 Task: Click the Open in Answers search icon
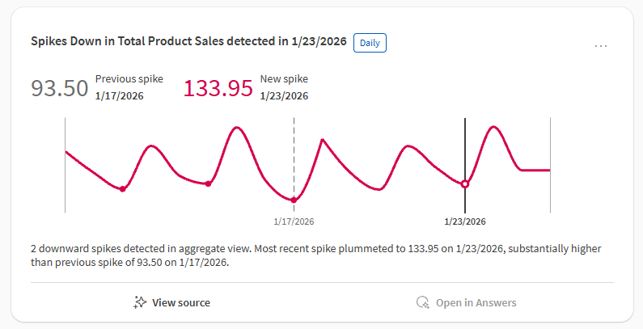422,302
